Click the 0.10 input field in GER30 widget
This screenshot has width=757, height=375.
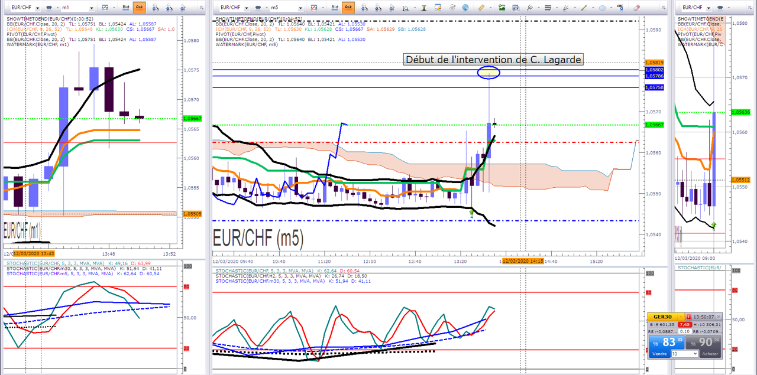point(685,331)
